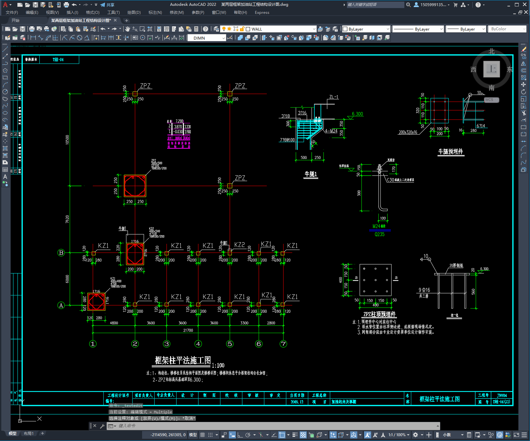Switch to the 开始 tab

pos(15,20)
